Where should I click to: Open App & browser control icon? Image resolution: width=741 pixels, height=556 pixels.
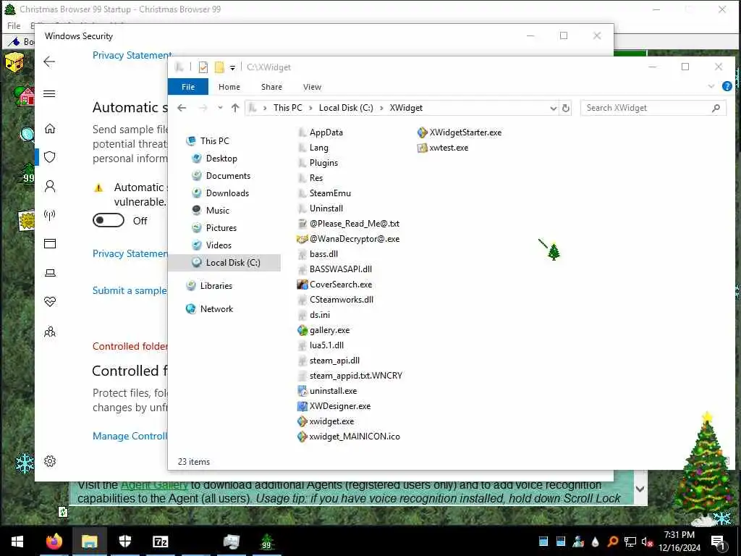[x=50, y=244]
